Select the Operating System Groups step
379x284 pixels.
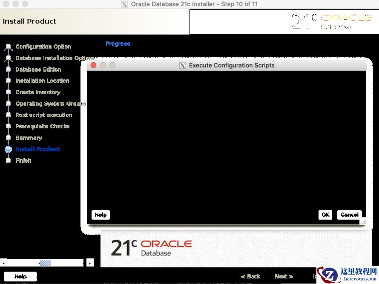[51, 103]
